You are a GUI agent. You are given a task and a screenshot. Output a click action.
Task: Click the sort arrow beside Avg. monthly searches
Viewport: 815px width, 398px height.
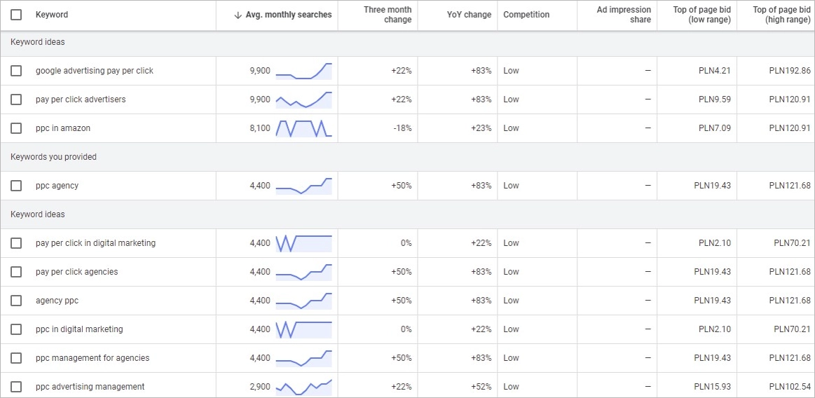238,15
